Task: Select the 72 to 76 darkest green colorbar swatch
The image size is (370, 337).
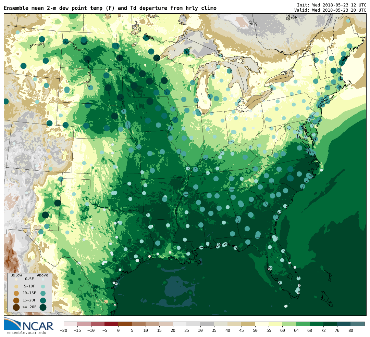Action: [x=331, y=324]
